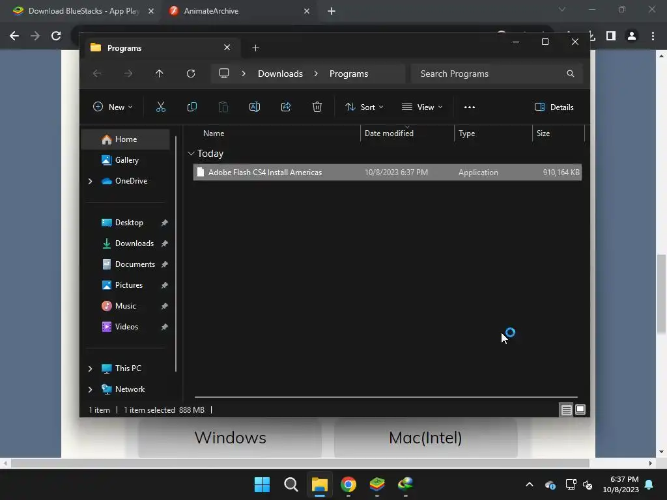667x500 pixels.
Task: Open Chrome profile avatar
Action: coord(632,36)
